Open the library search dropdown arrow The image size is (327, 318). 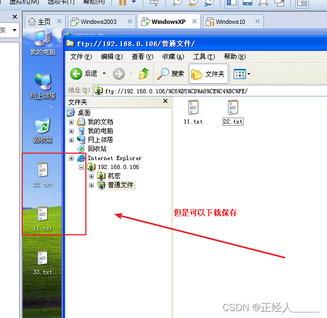[x=14, y=30]
